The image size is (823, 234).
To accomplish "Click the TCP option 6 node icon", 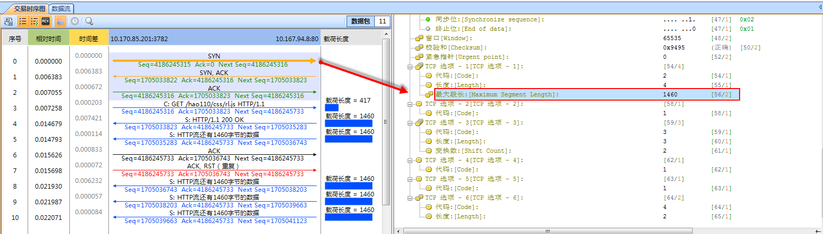I will coord(419,198).
